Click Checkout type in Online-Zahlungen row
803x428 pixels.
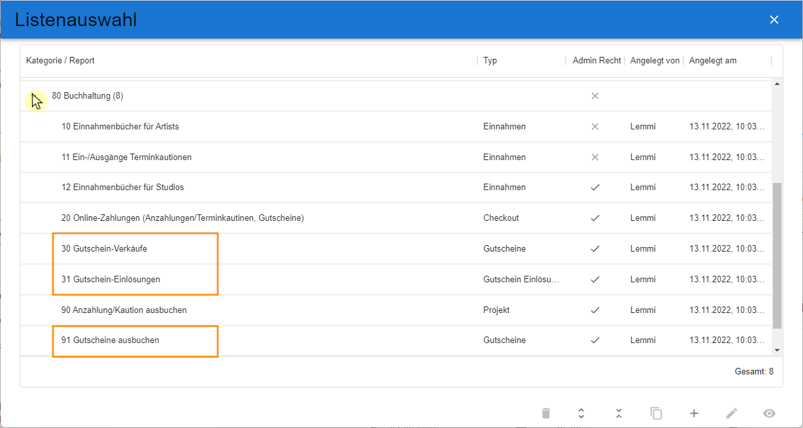pyautogui.click(x=501, y=218)
